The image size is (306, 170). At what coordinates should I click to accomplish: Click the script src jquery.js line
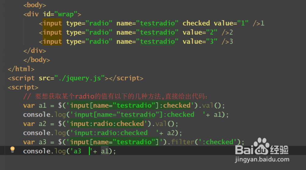76,78
